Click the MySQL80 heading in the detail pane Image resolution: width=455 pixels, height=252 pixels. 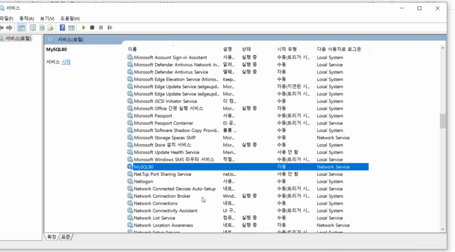[x=57, y=49]
